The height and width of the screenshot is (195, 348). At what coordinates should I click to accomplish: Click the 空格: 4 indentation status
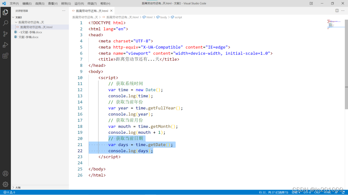(296, 192)
